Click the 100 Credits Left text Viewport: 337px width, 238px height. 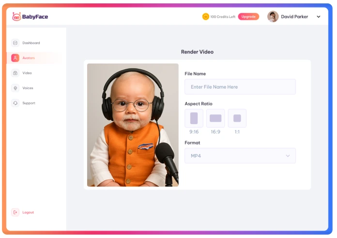coord(223,16)
